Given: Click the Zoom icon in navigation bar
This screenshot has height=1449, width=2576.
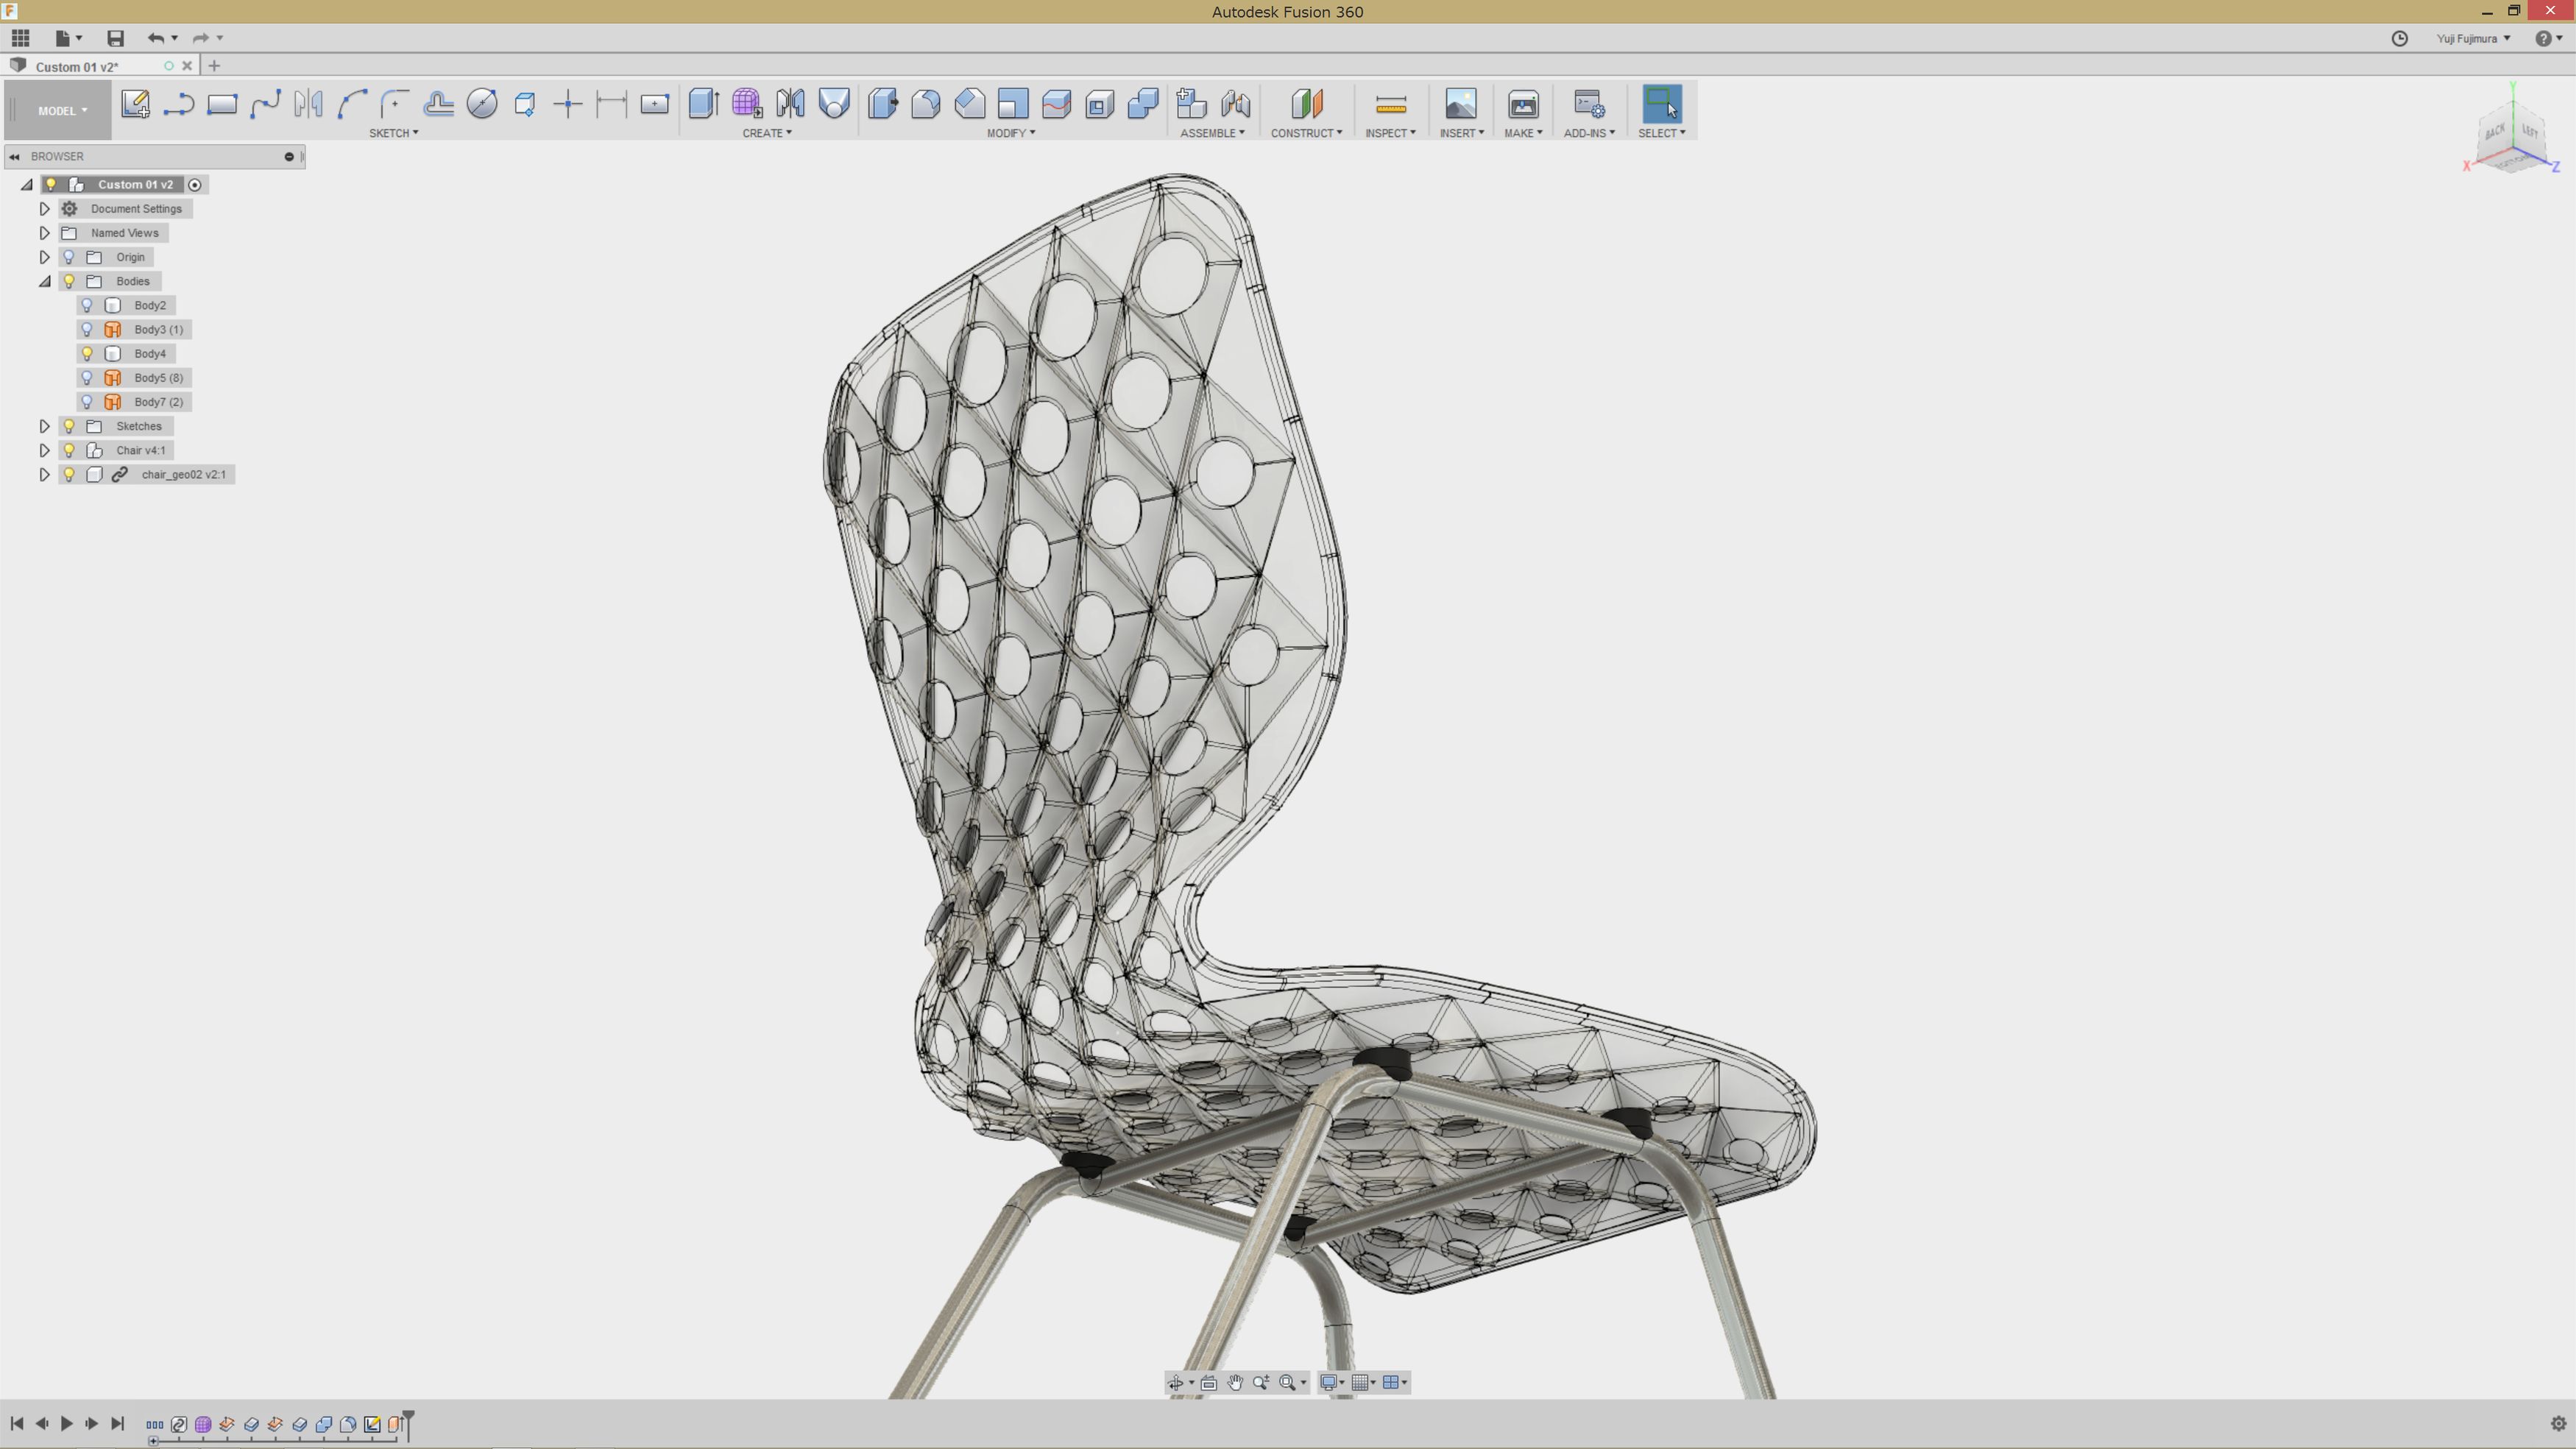Looking at the screenshot, I should [1262, 1383].
